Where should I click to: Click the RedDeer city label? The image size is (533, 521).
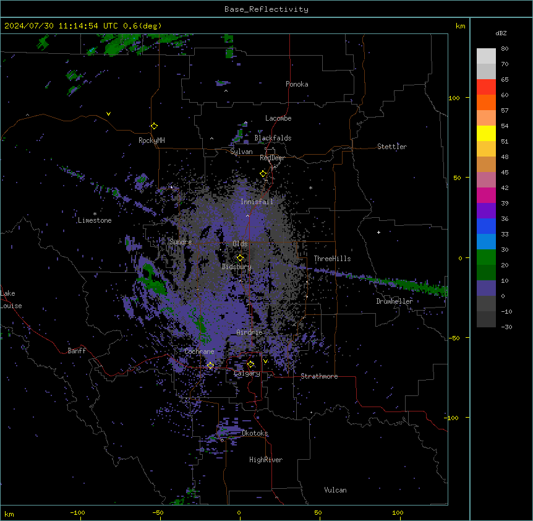tap(272, 158)
